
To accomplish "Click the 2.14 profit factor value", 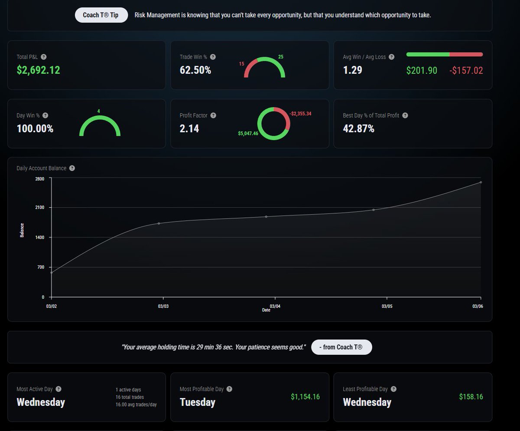I will [x=189, y=129].
